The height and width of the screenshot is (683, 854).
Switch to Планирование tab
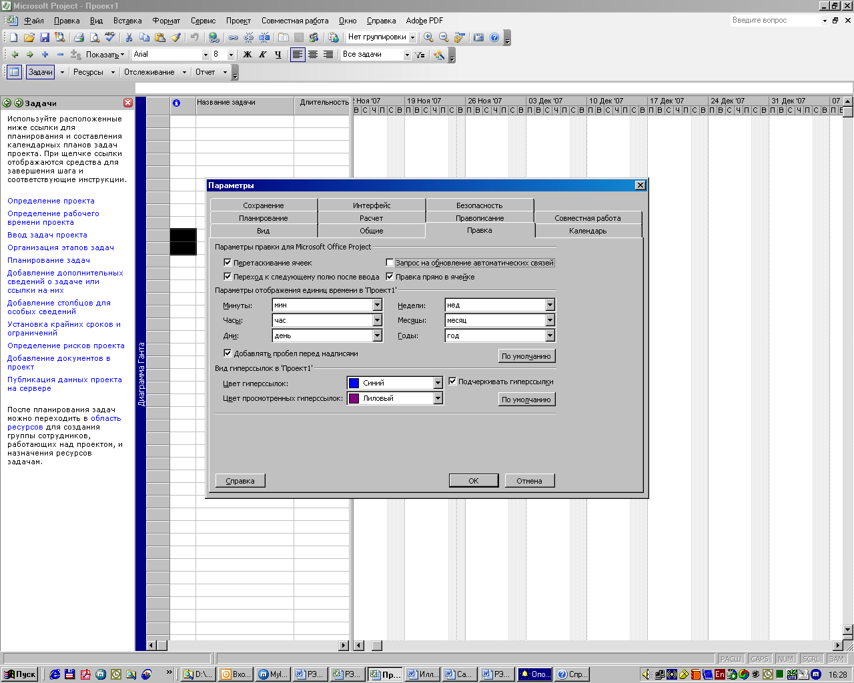pyautogui.click(x=264, y=218)
